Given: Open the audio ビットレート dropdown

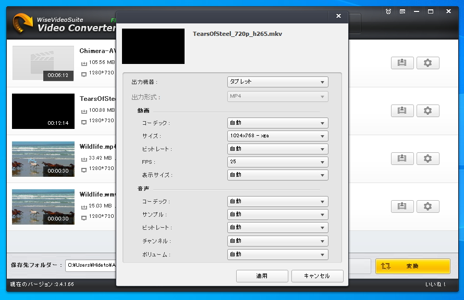Looking at the screenshot, I should pos(277,227).
